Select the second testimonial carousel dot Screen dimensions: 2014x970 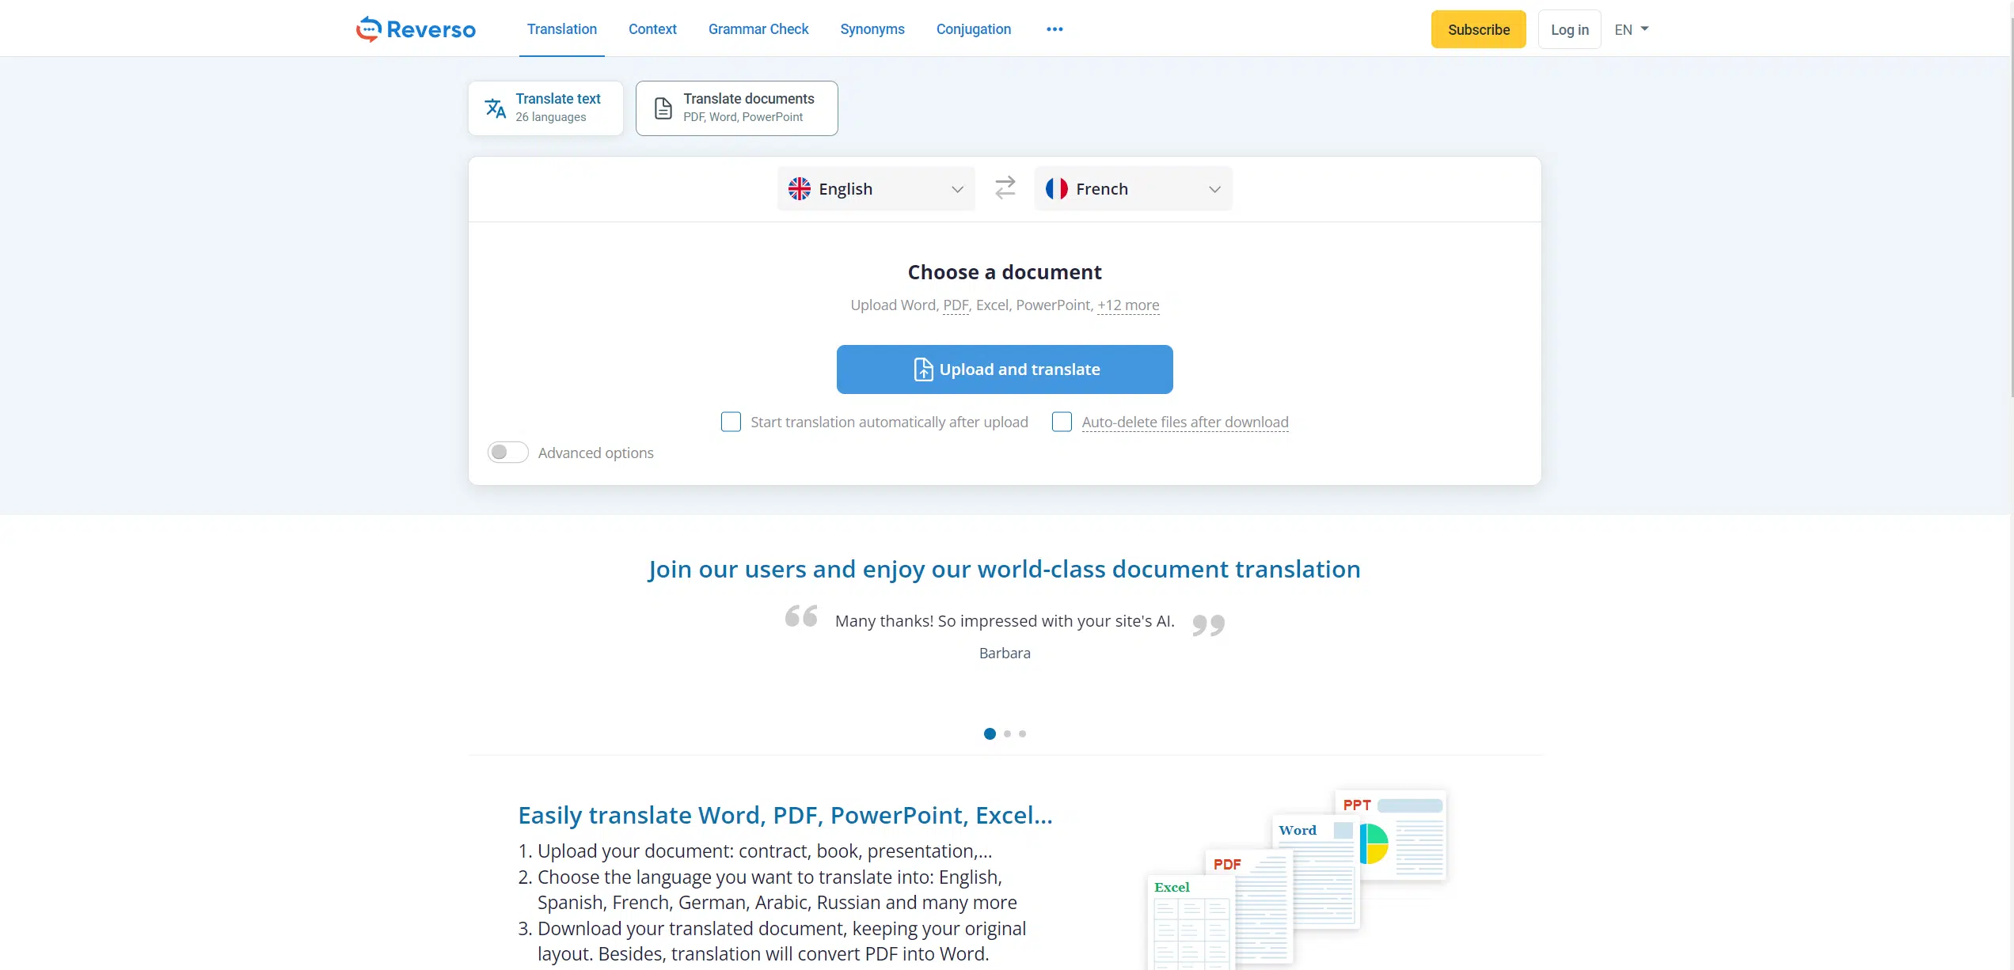[x=1007, y=734]
